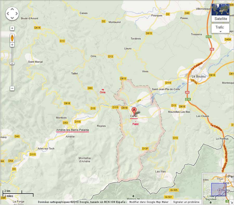This screenshot has height=205, width=234.
Task: Click the Boule-d'Amont label
Action: (30, 18)
